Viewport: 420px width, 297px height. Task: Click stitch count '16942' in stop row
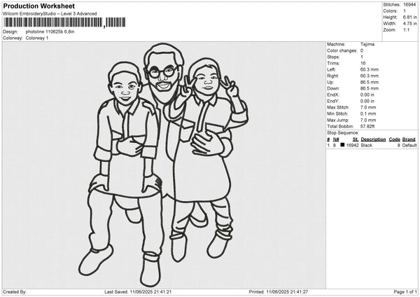tap(352, 145)
